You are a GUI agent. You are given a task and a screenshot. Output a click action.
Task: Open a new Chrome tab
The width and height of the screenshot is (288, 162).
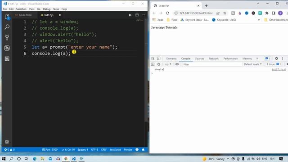click(x=206, y=6)
